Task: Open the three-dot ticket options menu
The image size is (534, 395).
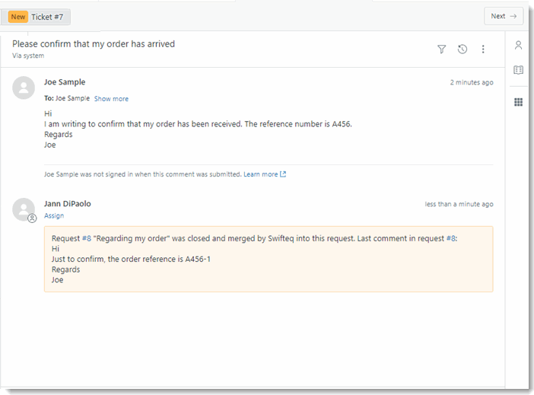Action: (x=483, y=49)
